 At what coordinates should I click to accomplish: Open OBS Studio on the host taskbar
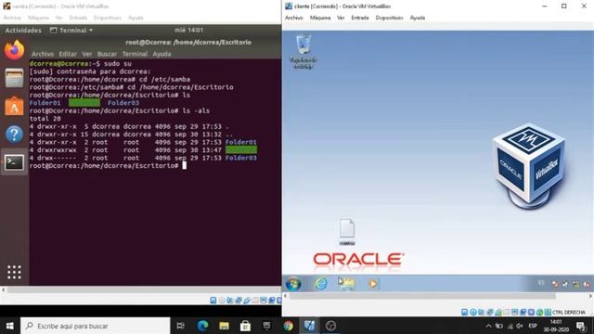[x=330, y=326]
